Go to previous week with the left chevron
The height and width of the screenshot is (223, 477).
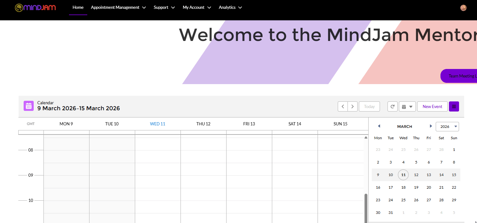pos(343,106)
